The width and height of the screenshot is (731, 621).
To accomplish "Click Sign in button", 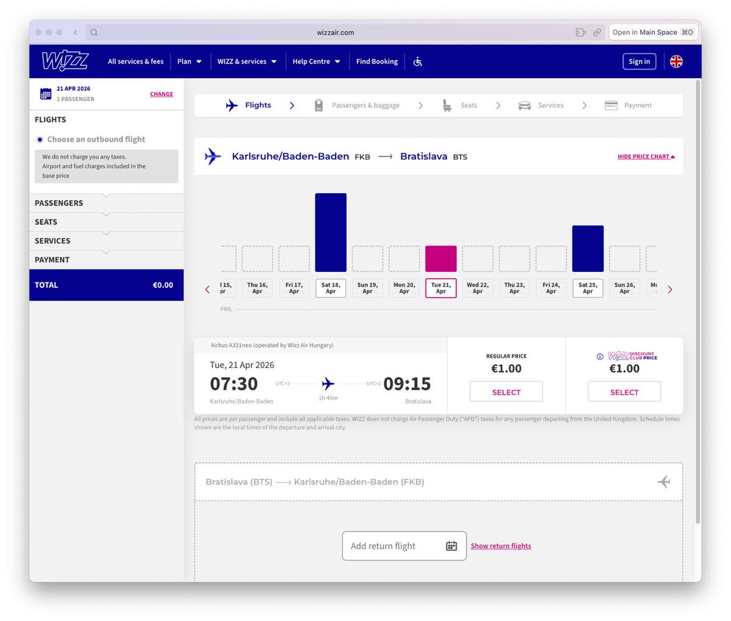I will [639, 62].
